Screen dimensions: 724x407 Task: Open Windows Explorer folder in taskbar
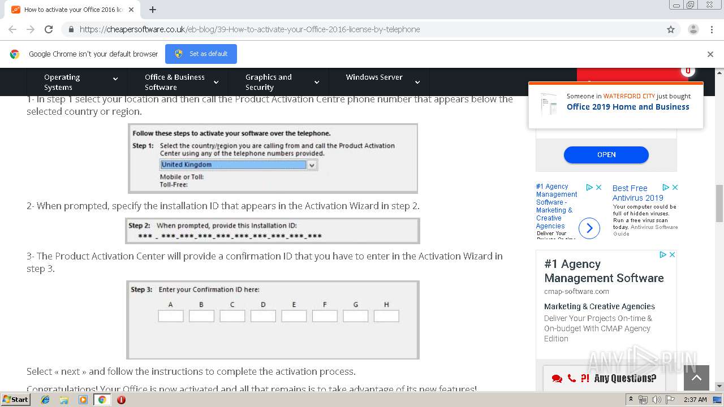coord(64,400)
